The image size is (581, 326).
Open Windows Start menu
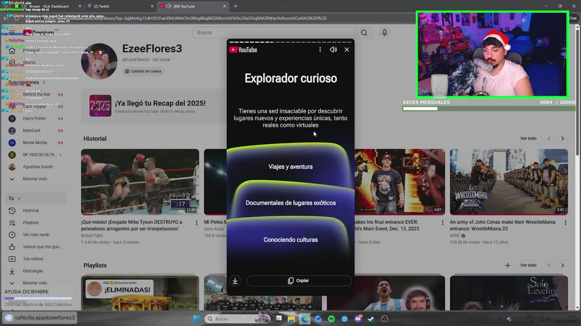click(197, 319)
